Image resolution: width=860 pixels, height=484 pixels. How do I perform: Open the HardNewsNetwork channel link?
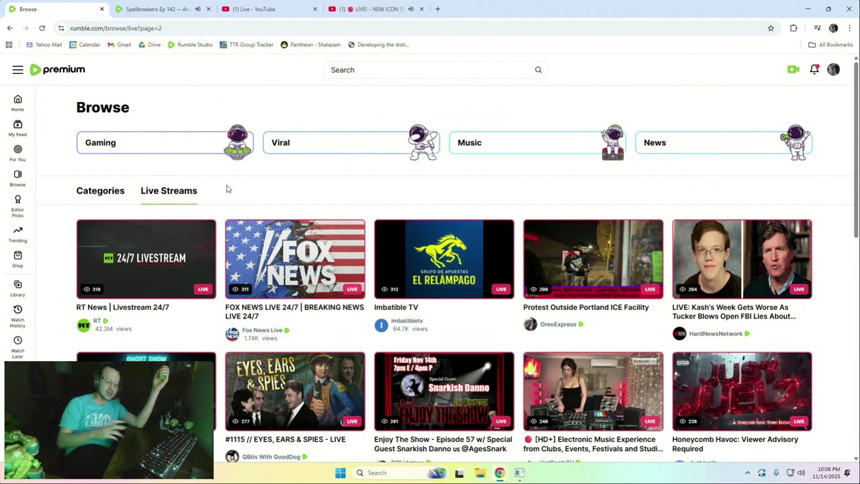click(x=716, y=333)
